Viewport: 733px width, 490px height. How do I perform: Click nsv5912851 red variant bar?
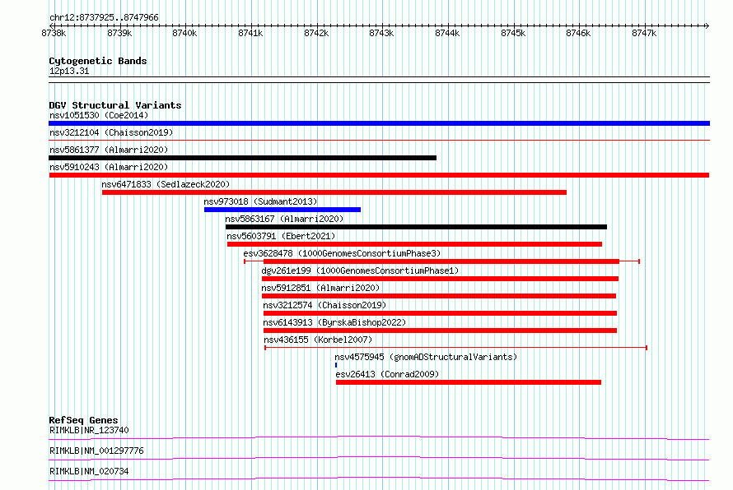coord(439,296)
